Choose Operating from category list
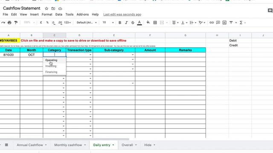 [x=55, y=60]
